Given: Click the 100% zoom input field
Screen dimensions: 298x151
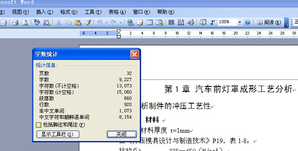Looking at the screenshot, I should (x=228, y=22).
